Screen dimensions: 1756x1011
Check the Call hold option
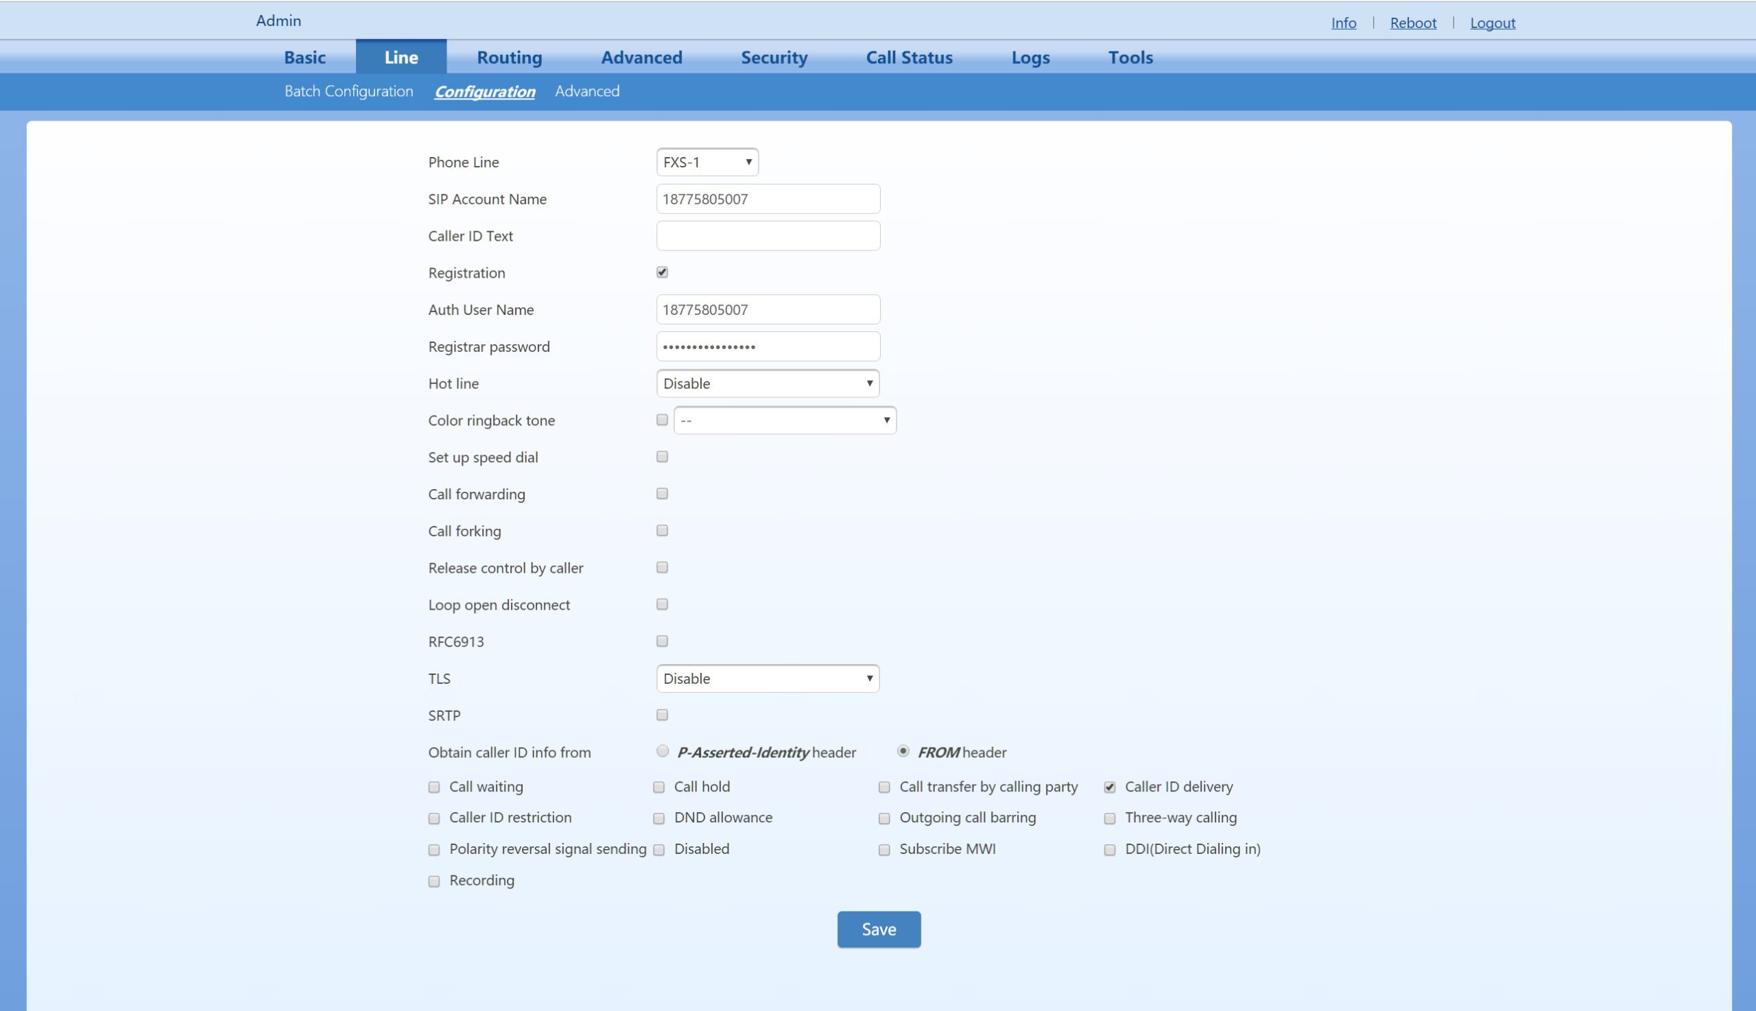(658, 787)
